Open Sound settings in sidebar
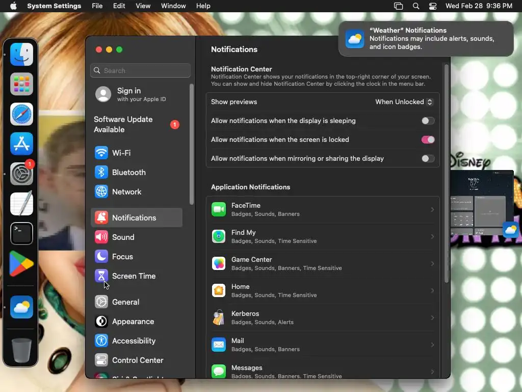522x392 pixels. tap(137, 237)
